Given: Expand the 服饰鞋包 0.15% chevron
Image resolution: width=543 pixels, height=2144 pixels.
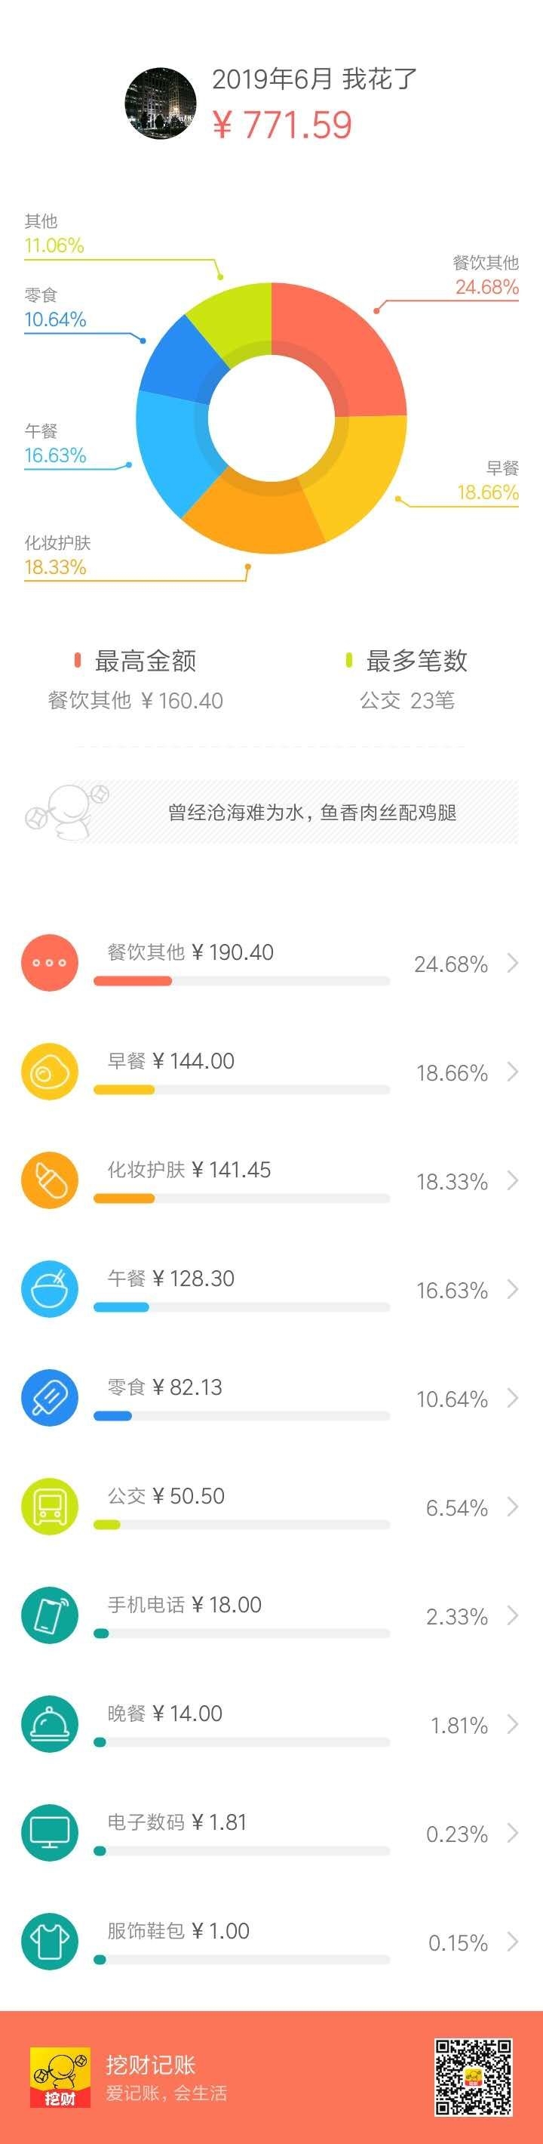Looking at the screenshot, I should pos(512,1942).
